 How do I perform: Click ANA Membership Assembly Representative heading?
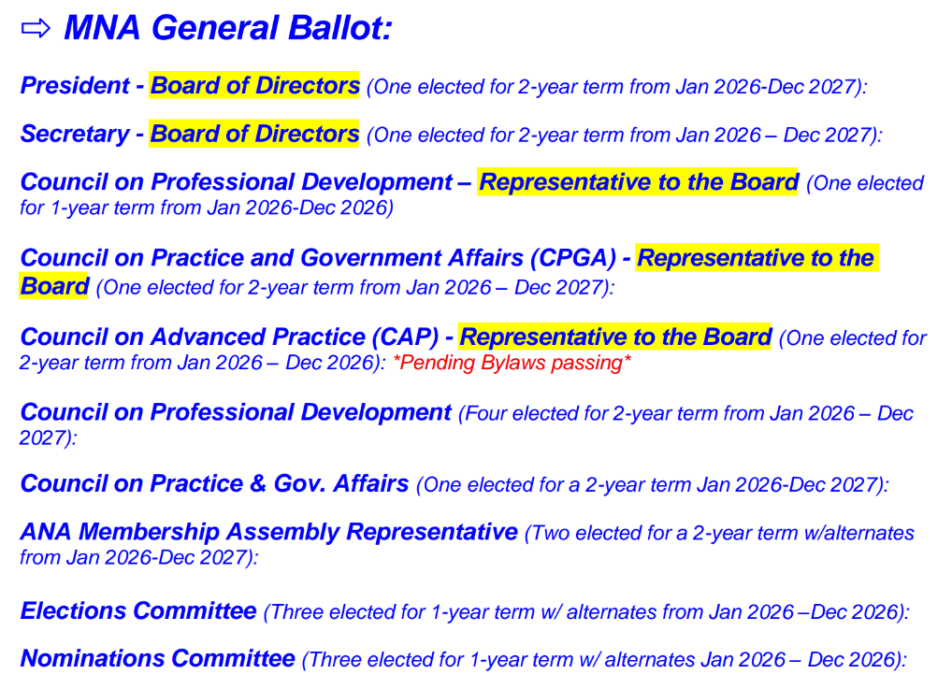268,533
